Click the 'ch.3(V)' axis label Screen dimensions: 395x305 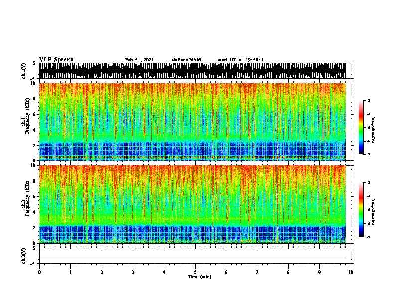[x=24, y=256]
